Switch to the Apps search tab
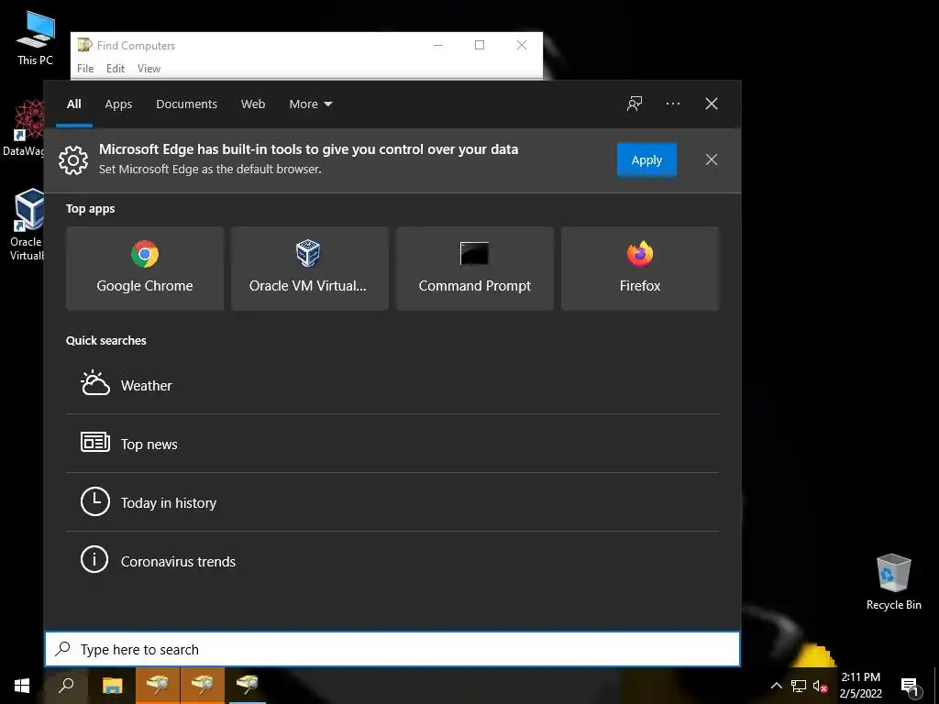 pyautogui.click(x=118, y=104)
